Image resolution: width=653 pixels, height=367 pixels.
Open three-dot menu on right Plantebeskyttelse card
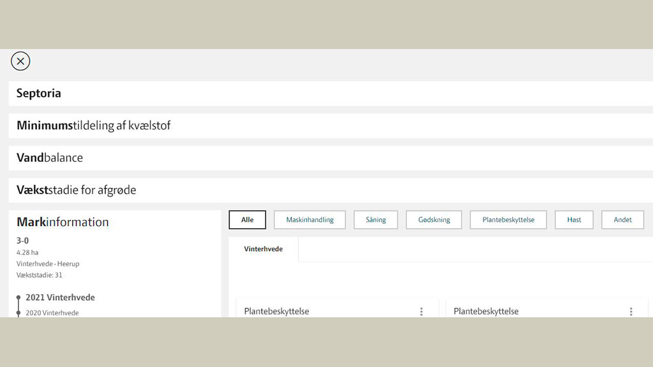point(631,312)
